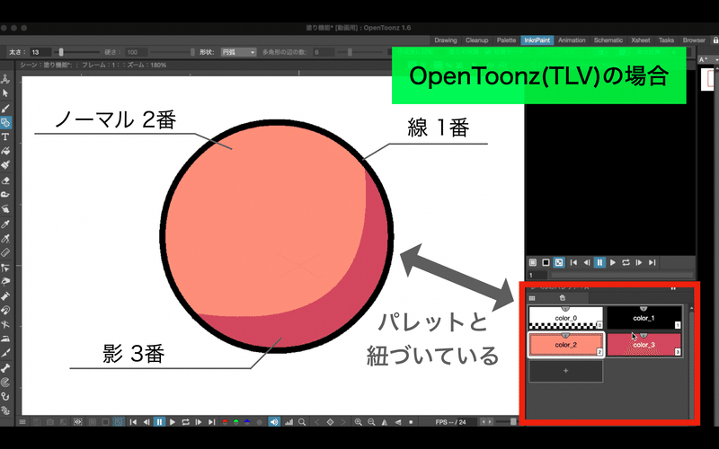Screen dimensions: 719x449
Task: Open the A* dropdown at top right
Action: pyautogui.click(x=708, y=60)
